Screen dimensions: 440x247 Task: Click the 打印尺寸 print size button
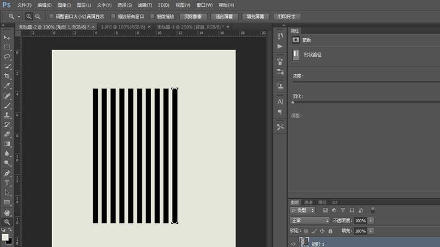pos(287,17)
